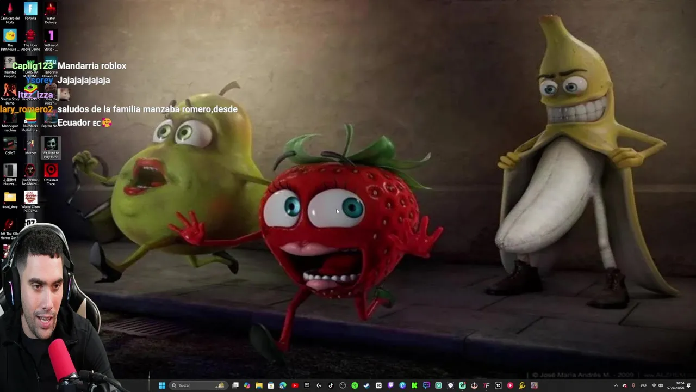Launch Copilot from the taskbar

(x=247, y=385)
